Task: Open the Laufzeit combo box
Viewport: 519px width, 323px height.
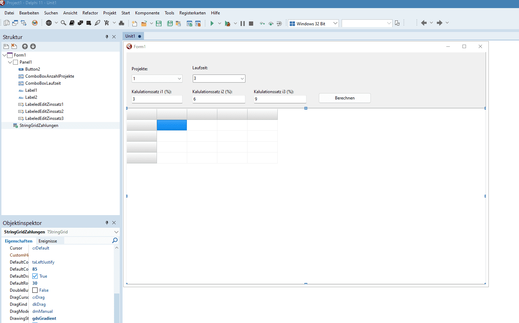Action: coord(242,79)
